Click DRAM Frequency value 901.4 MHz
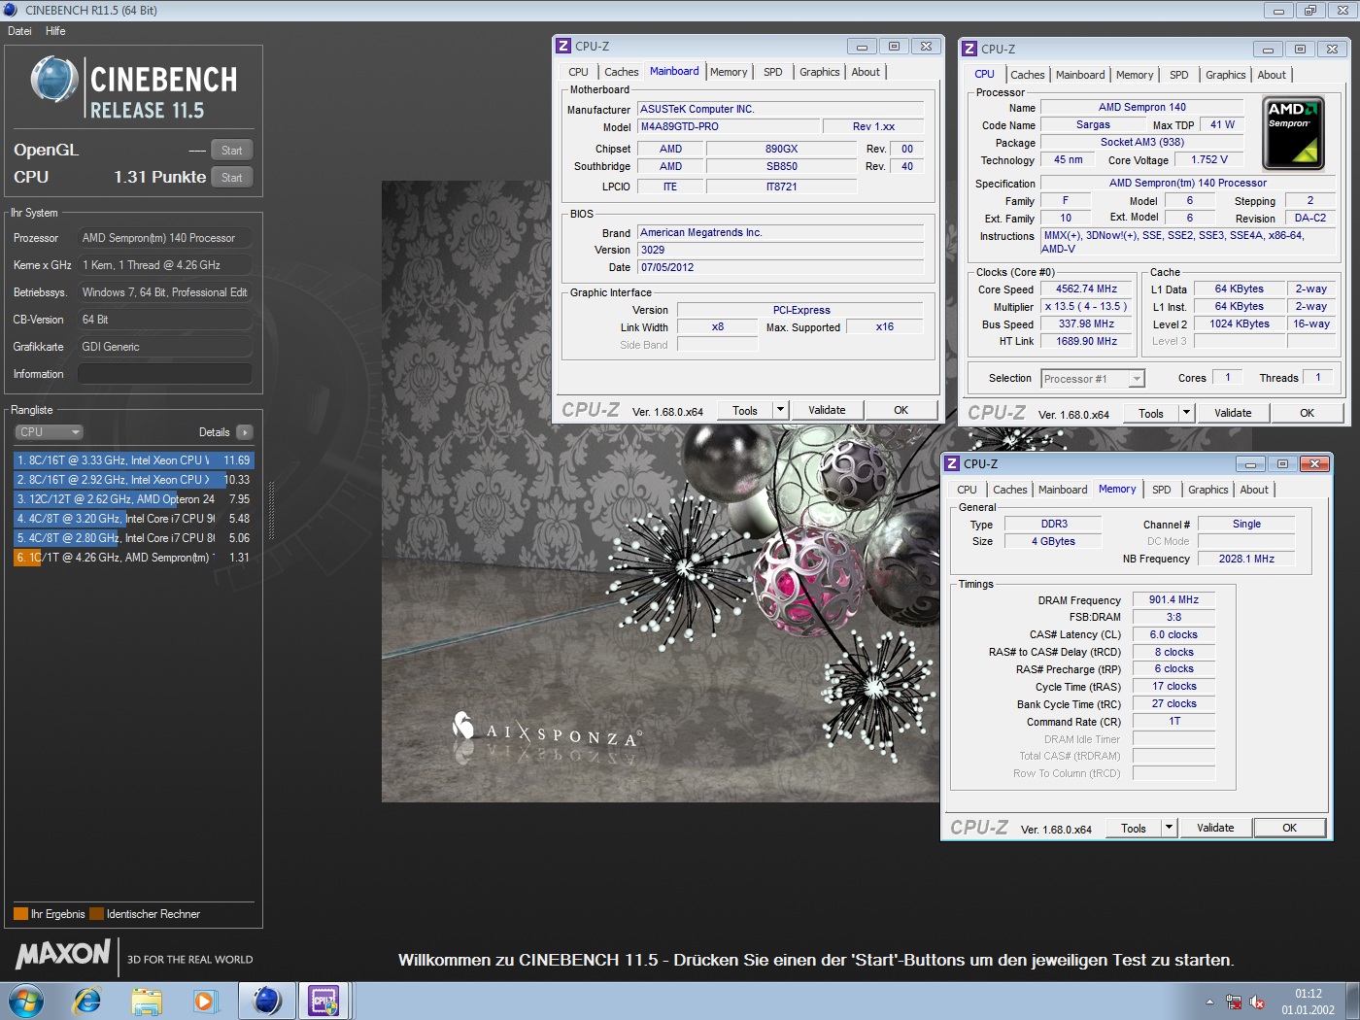Image resolution: width=1360 pixels, height=1020 pixels. pyautogui.click(x=1173, y=600)
